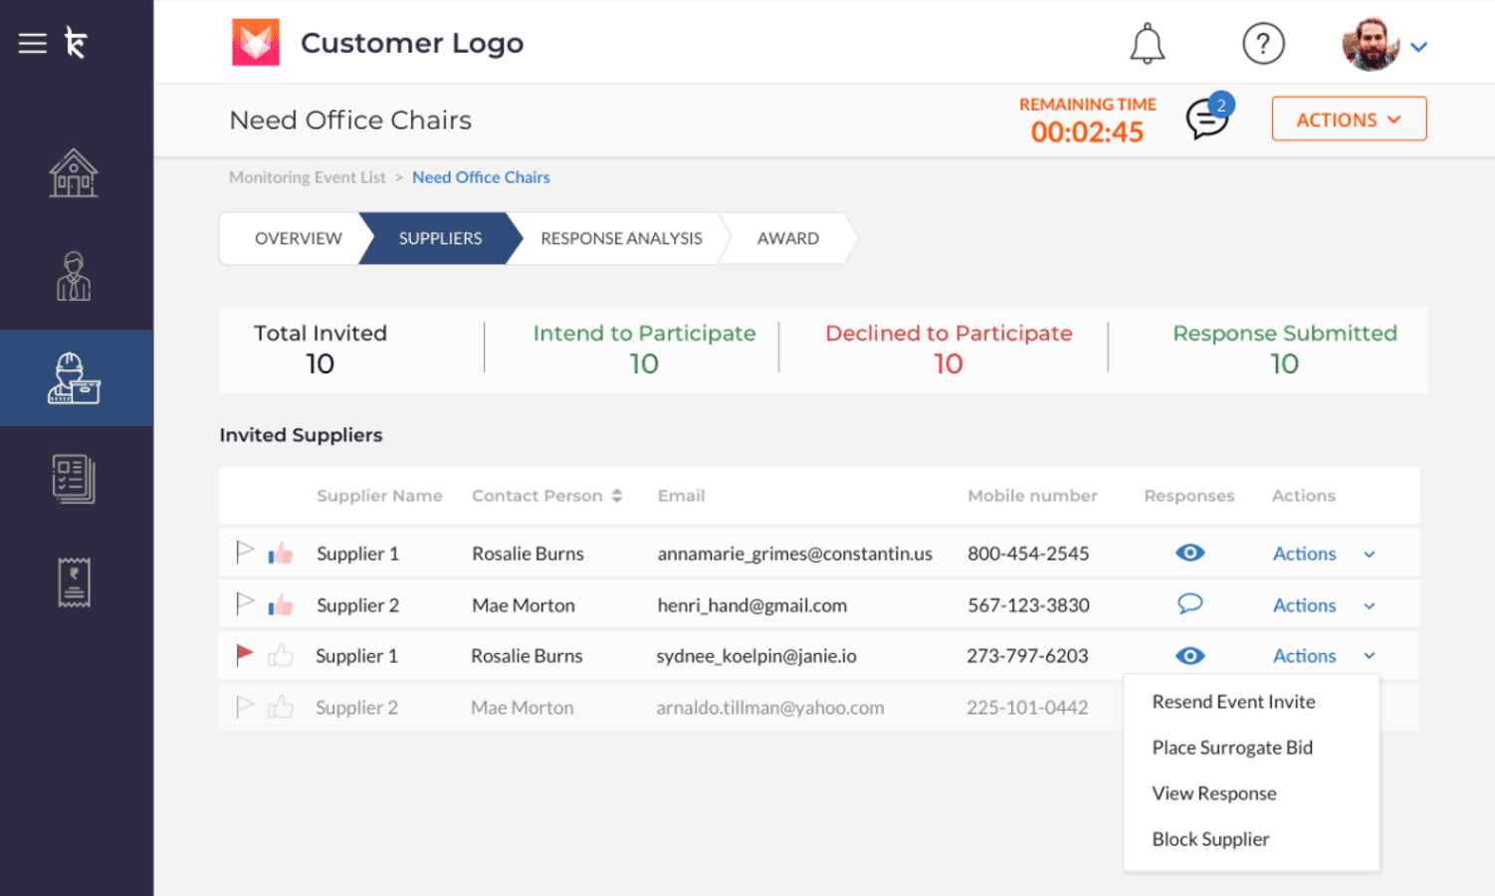Open the rupee receipt sidebar icon

(x=74, y=582)
